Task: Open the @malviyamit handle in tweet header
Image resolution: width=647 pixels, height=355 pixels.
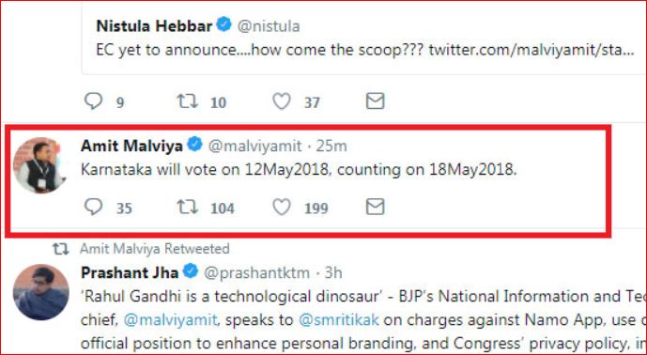Action: 254,147
